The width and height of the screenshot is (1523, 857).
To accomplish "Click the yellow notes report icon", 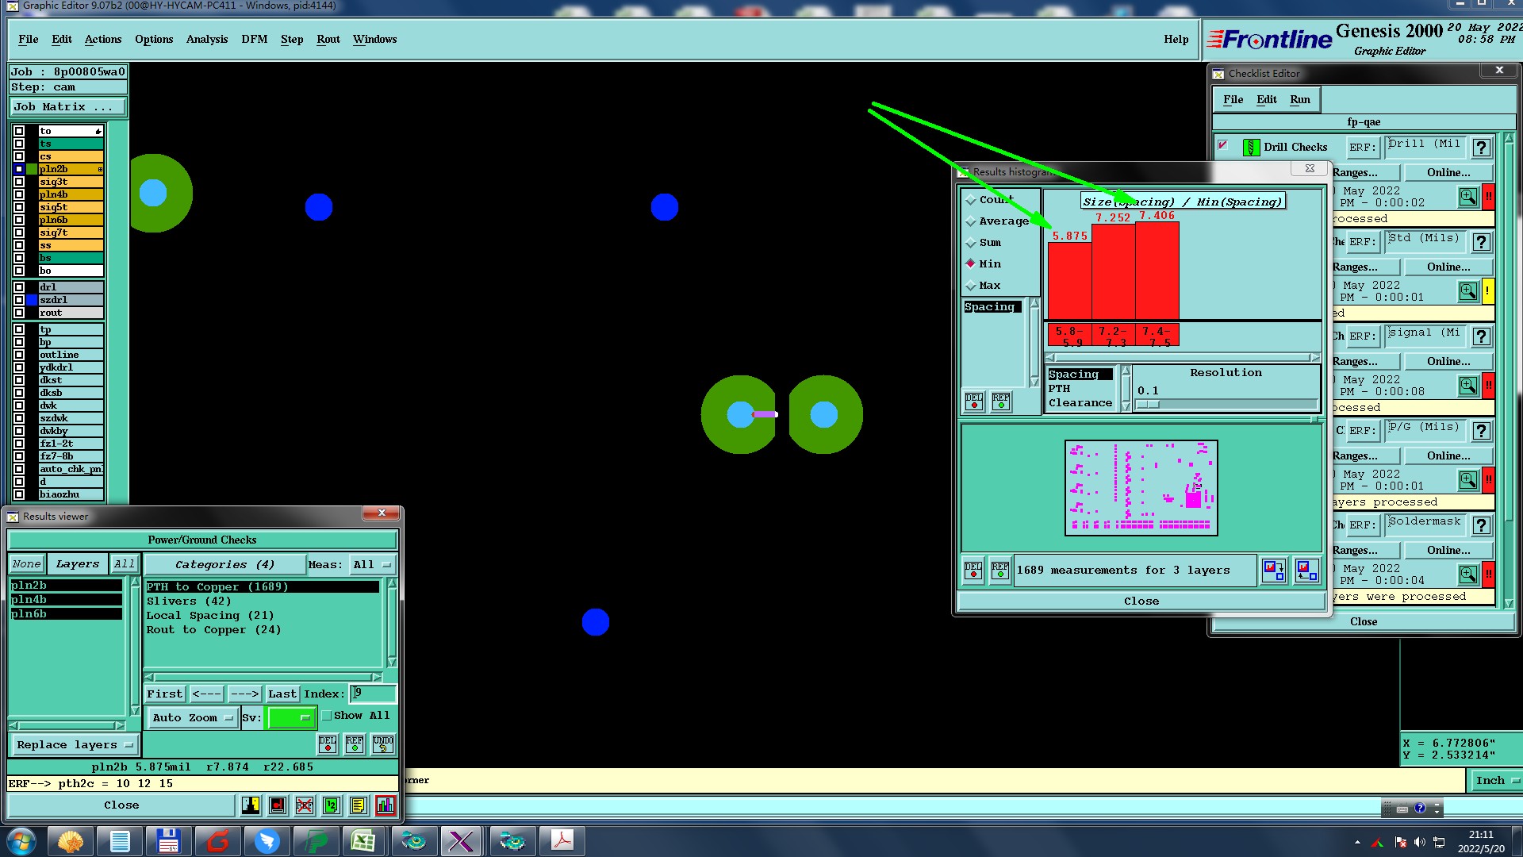I will tap(358, 805).
